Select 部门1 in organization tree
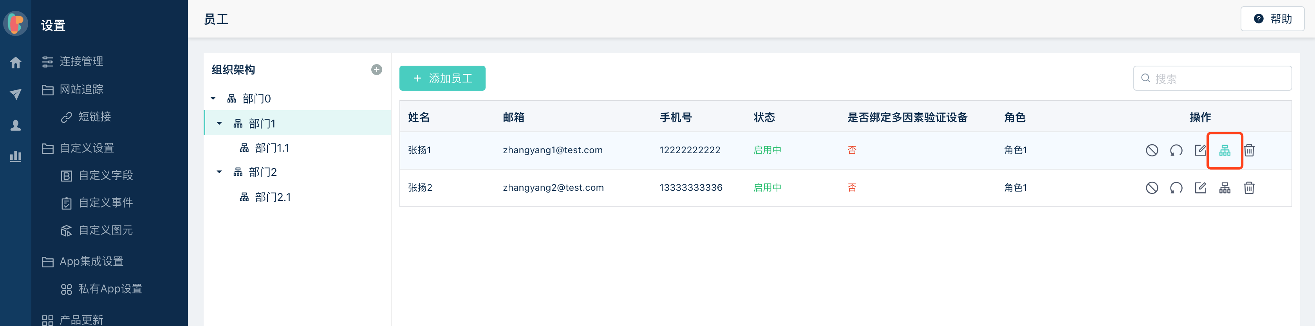 (262, 123)
